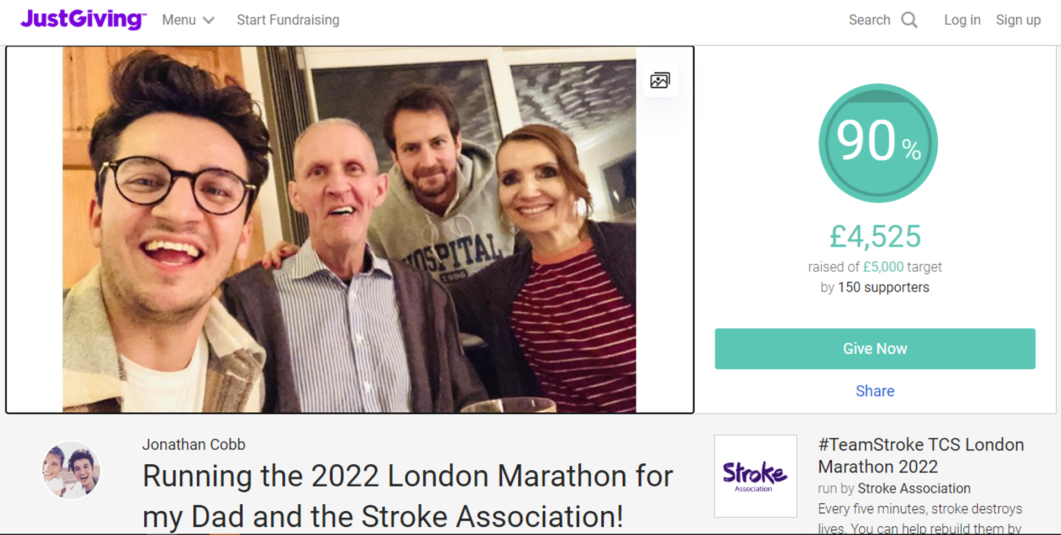Image resolution: width=1061 pixels, height=535 pixels.
Task: Open the #TeamStroke TCS London Marathon 2022 link
Action: (x=921, y=455)
